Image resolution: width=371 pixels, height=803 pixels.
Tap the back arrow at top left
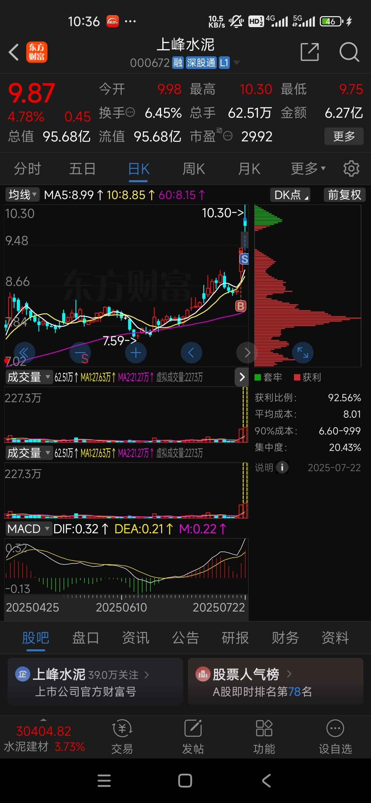point(14,52)
